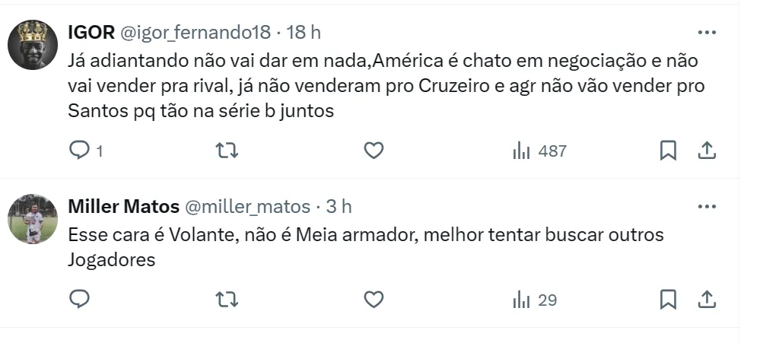Share IGOR's tweet
Viewport: 766px width, 343px height.
[x=707, y=151]
